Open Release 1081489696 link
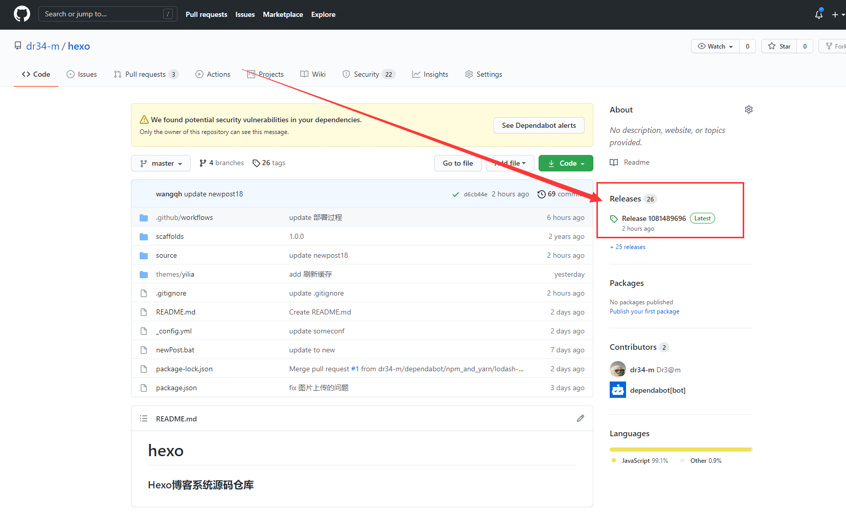 pyautogui.click(x=654, y=218)
